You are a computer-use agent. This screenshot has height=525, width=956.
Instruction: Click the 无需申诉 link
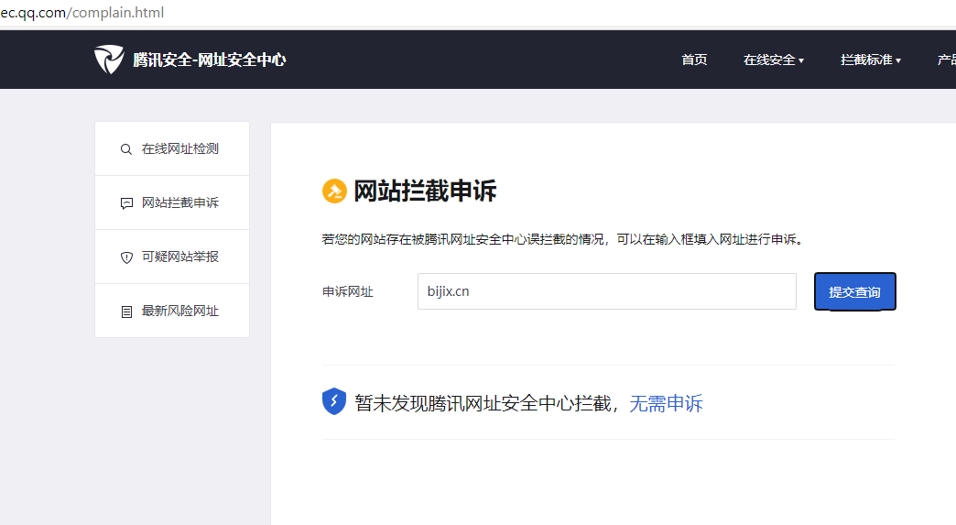(666, 403)
